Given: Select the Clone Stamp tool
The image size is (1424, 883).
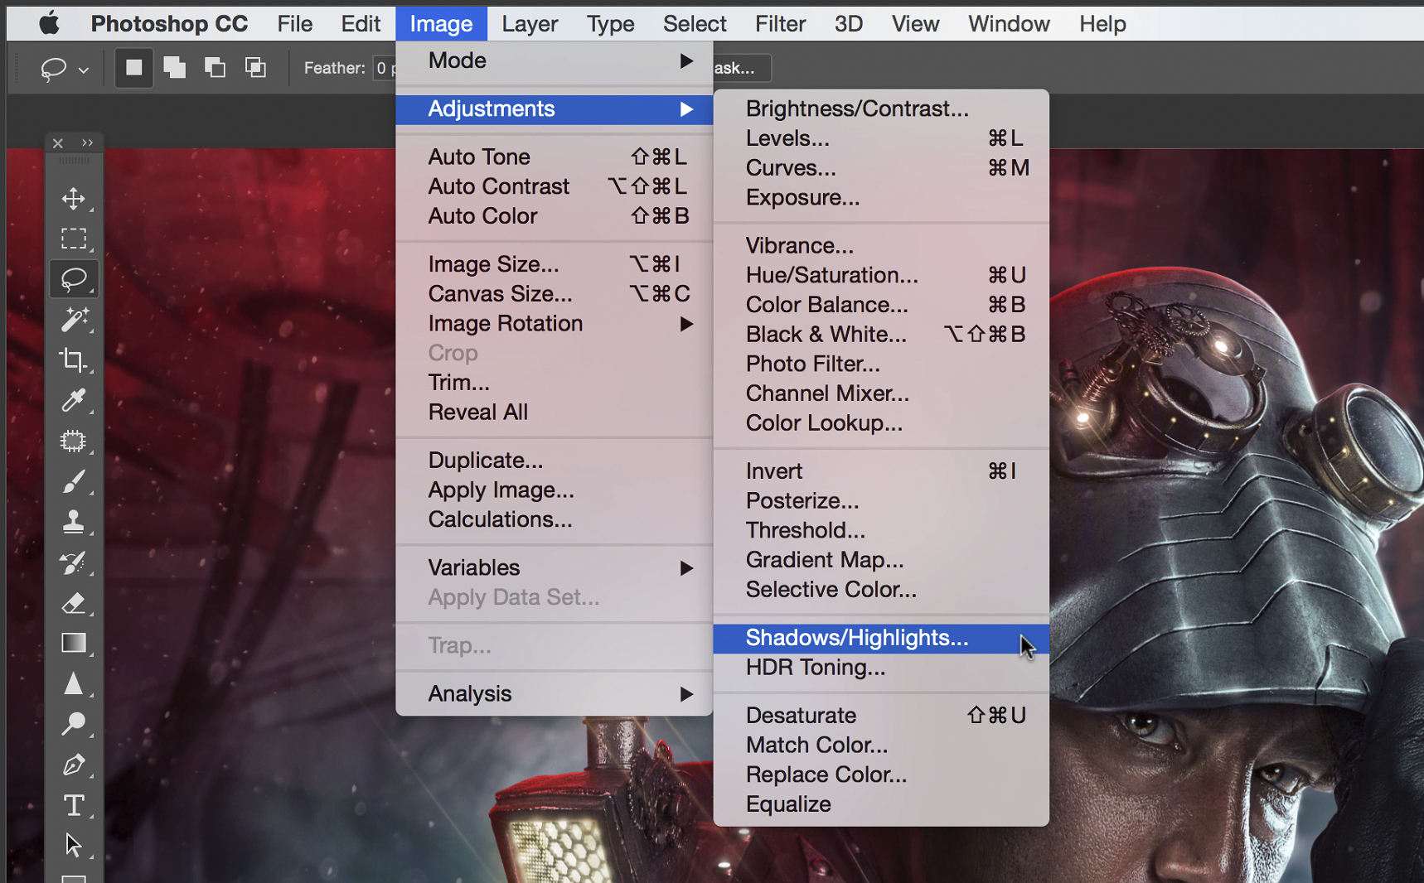Looking at the screenshot, I should click(74, 522).
